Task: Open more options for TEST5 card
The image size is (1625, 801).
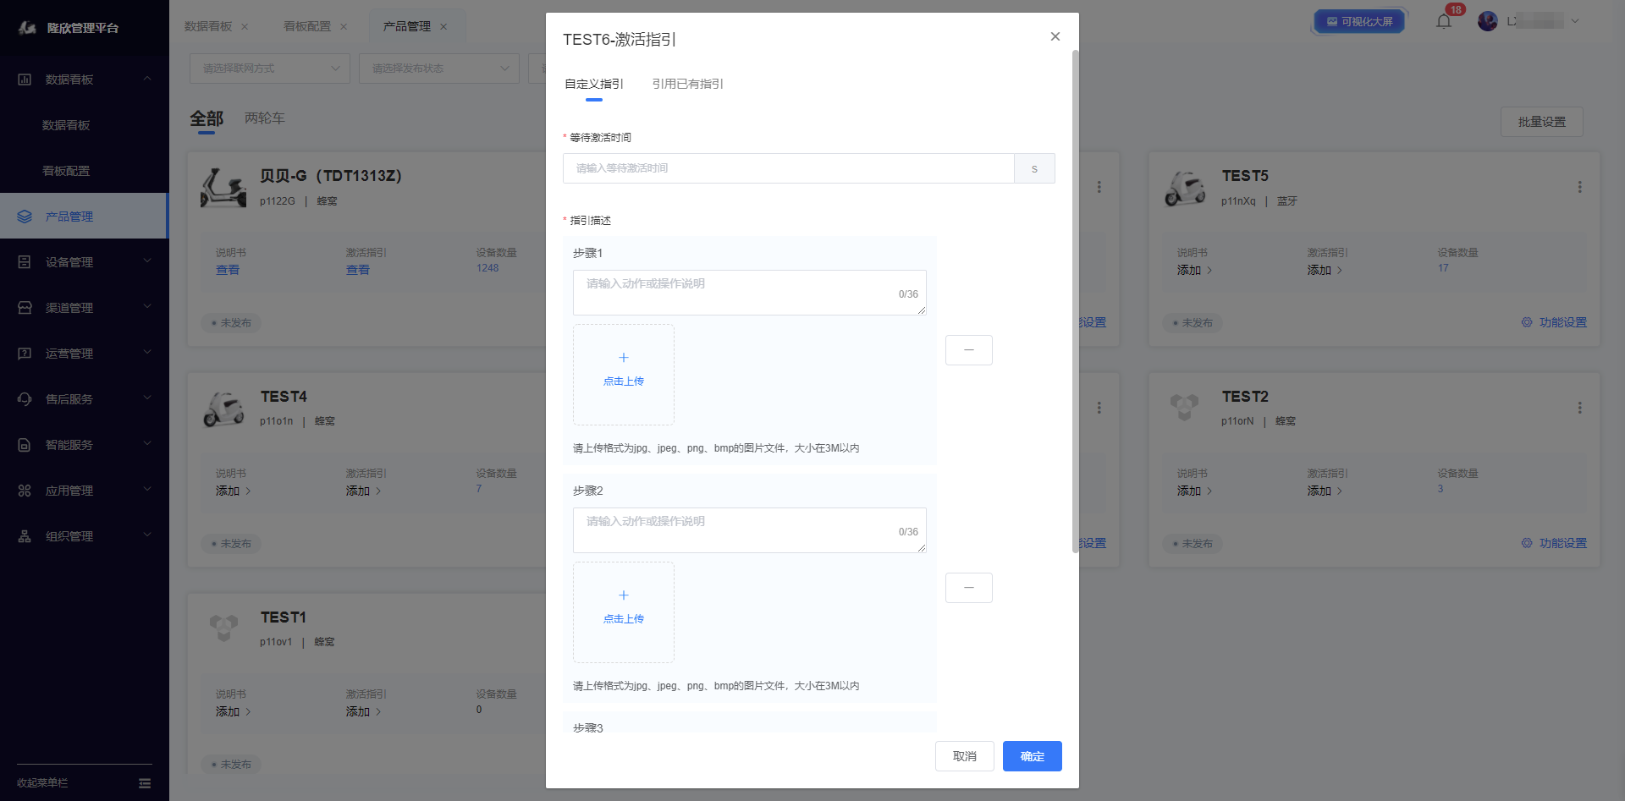Action: (1579, 187)
